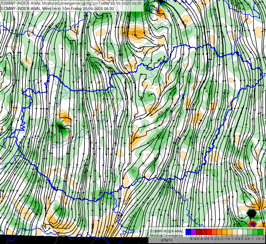
Task: Click the -1.5 contour label on the map
Action: point(134,35)
